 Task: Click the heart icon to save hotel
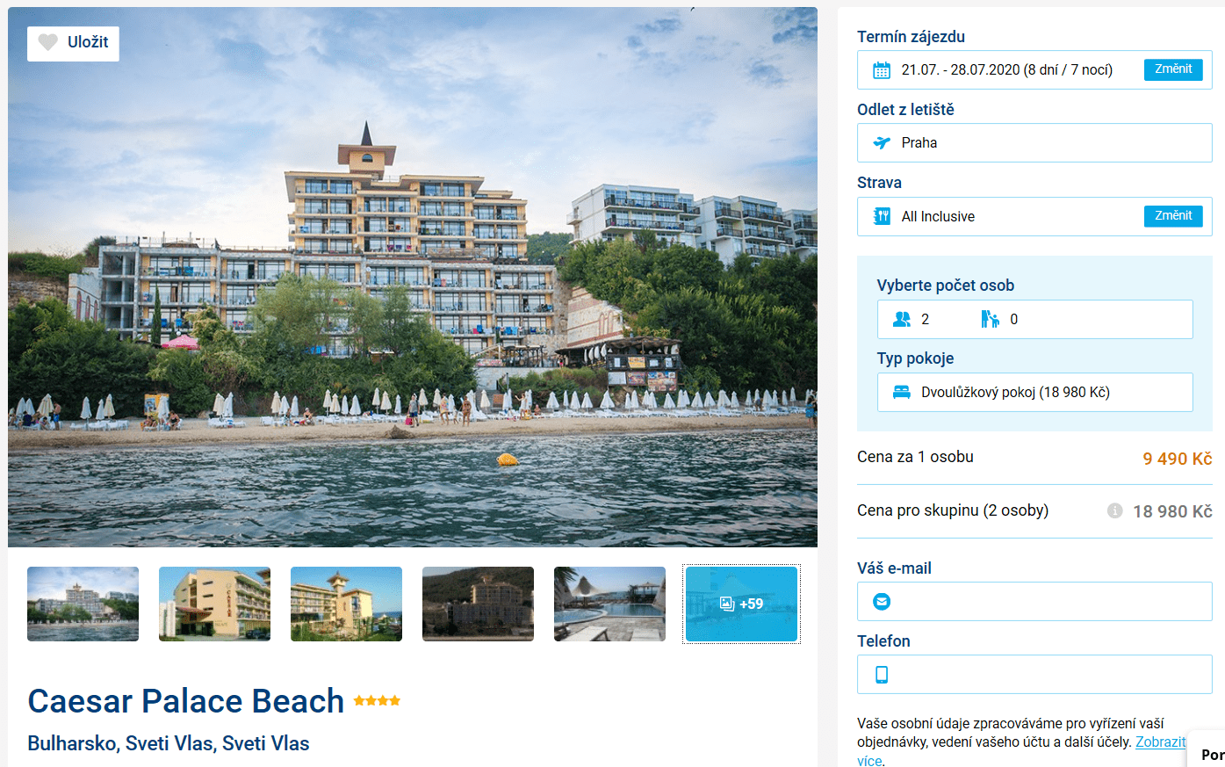(48, 42)
